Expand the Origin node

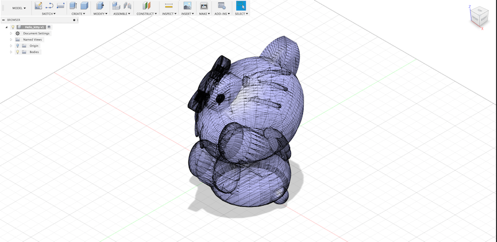[x=11, y=46]
